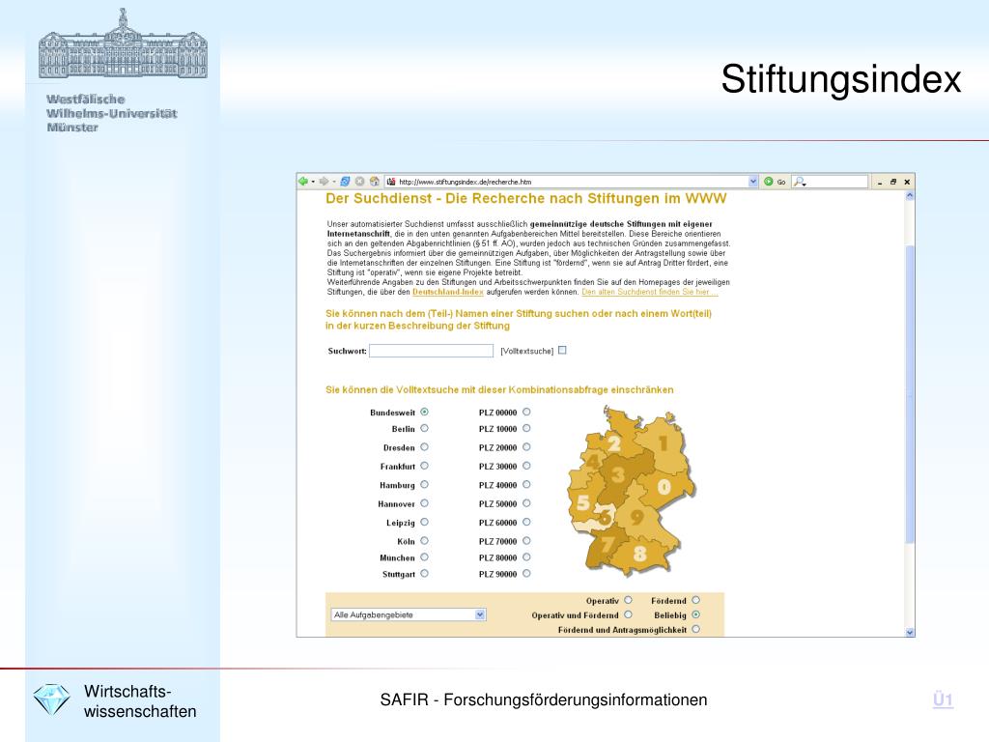Click map region 9 on Germany map

tap(637, 517)
